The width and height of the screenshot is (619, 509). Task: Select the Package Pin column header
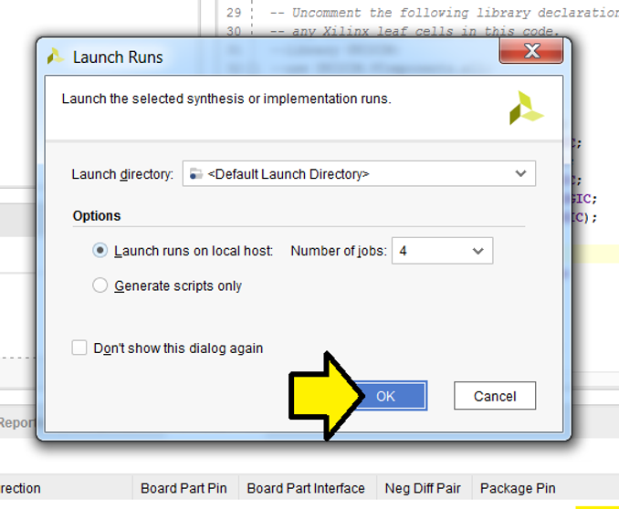click(x=518, y=488)
